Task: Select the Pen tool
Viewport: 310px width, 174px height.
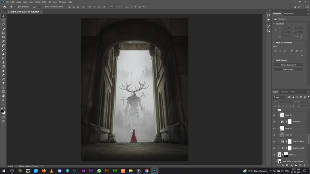Action: tap(3, 79)
